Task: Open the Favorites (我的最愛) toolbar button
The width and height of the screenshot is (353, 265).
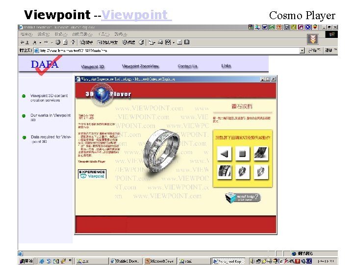Action: [107, 42]
